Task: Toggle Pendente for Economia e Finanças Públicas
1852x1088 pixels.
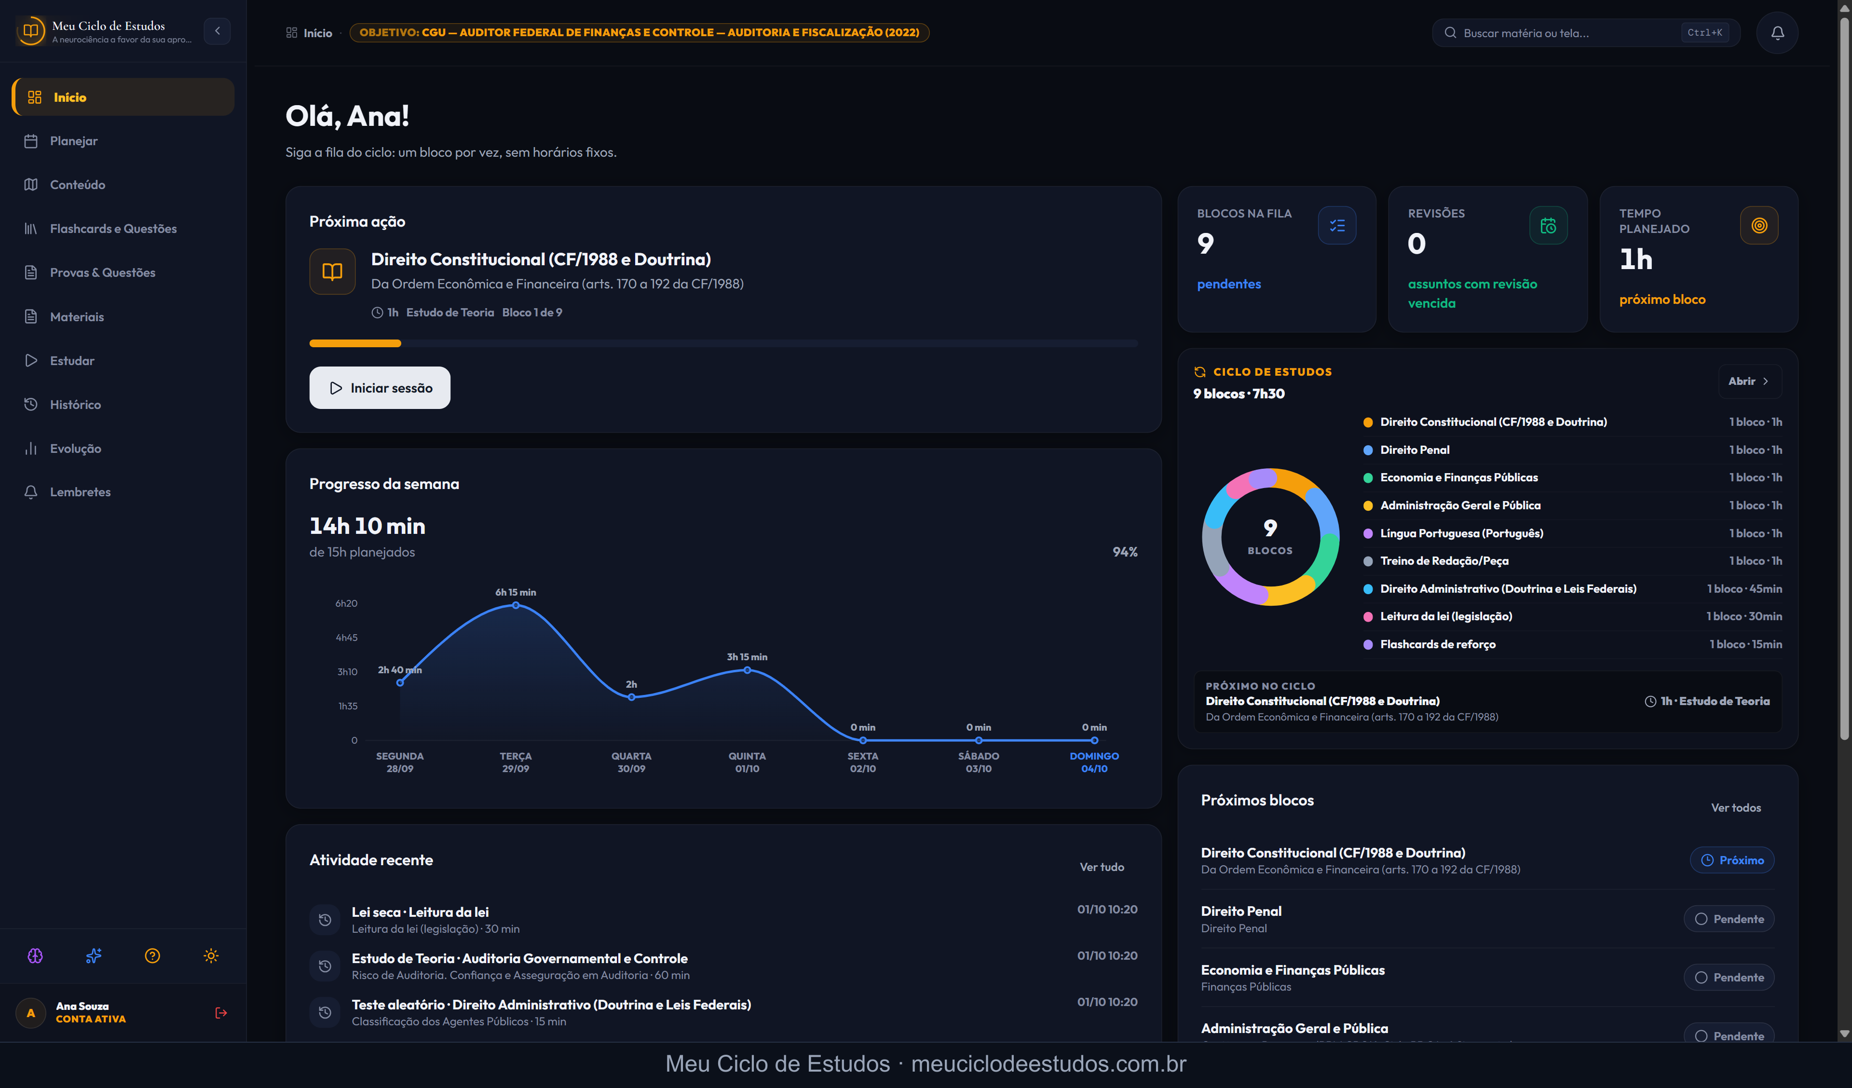Action: pyautogui.click(x=1729, y=977)
